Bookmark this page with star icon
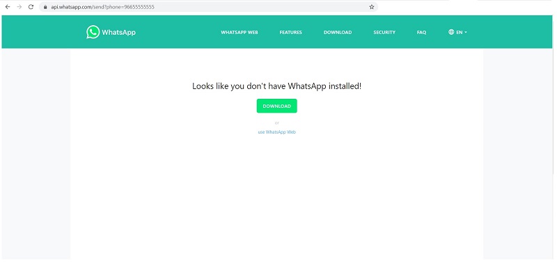Image resolution: width=557 pixels, height=270 pixels. (x=372, y=7)
